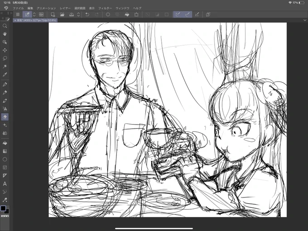The width and height of the screenshot is (308, 231).
Task: Open a file with the folder icon
Action: [62, 14]
